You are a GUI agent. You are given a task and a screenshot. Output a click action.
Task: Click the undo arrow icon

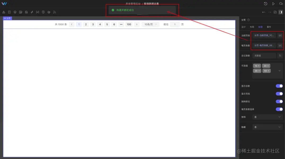coord(264,12)
